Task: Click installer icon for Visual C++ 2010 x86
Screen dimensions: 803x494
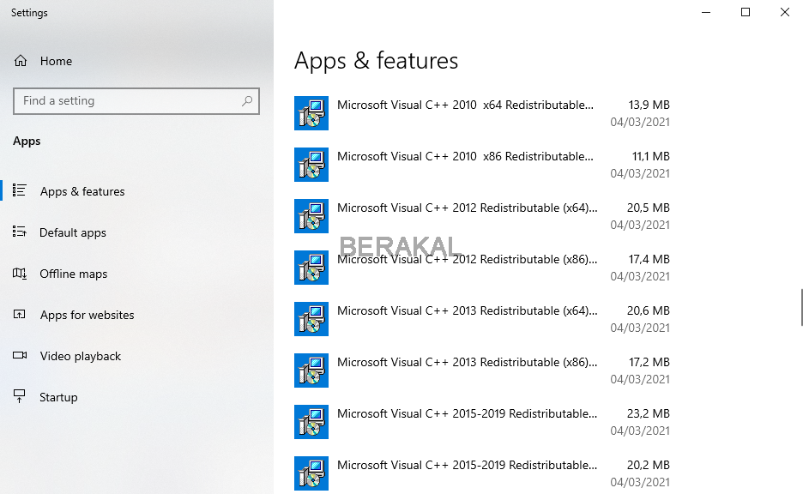Action: click(x=311, y=165)
